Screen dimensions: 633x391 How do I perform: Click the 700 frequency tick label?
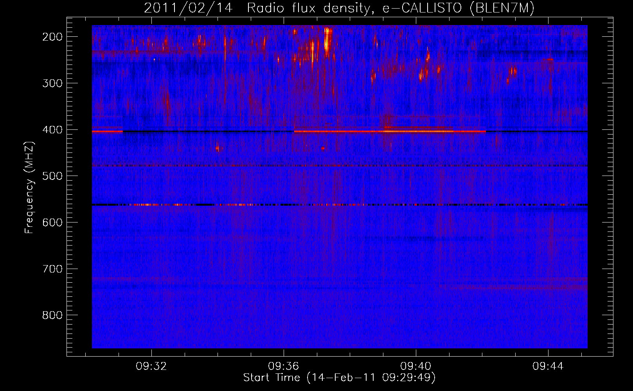(x=52, y=269)
